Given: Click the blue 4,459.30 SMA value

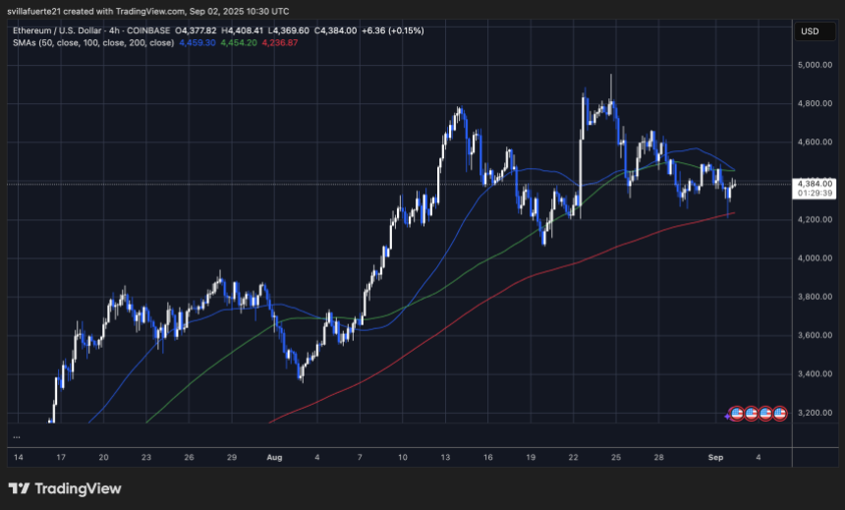Looking at the screenshot, I should click(x=197, y=43).
